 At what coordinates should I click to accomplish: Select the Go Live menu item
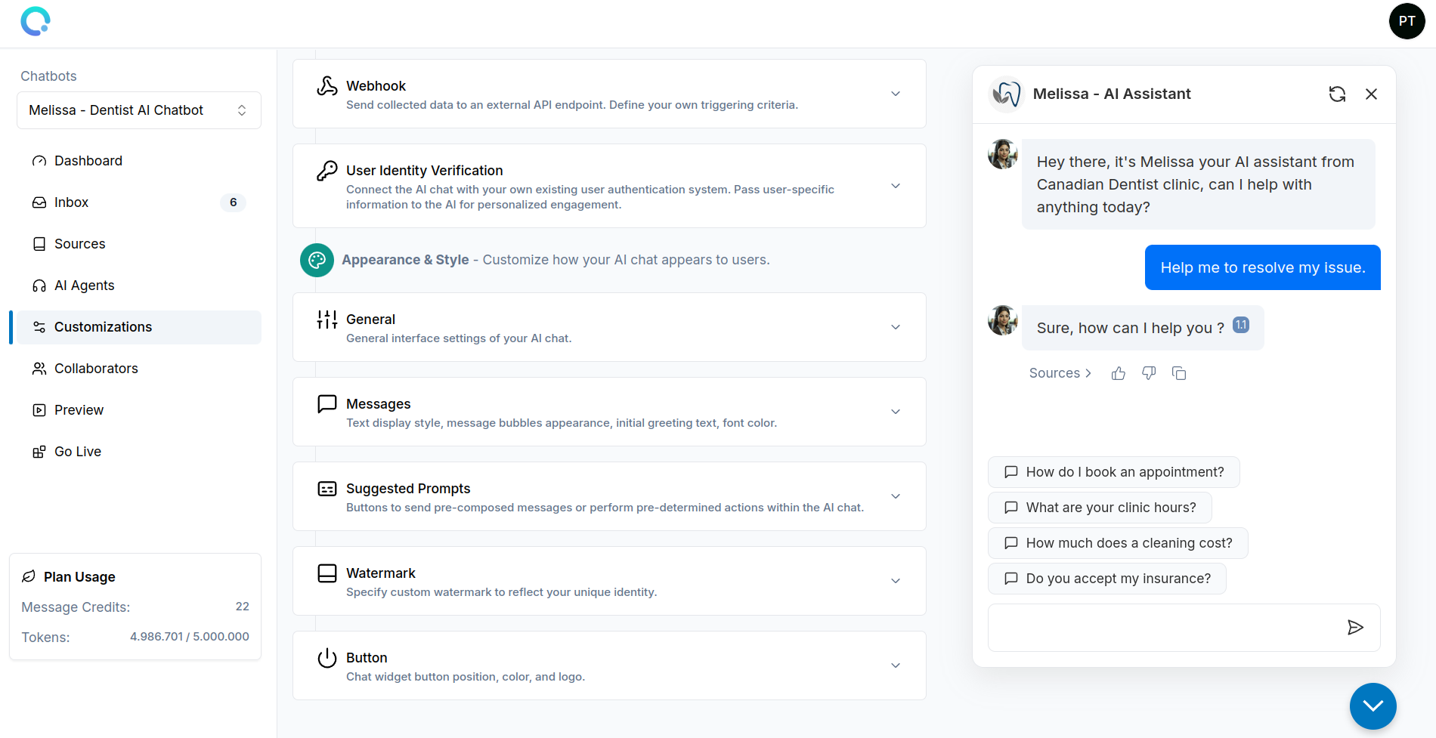click(77, 452)
